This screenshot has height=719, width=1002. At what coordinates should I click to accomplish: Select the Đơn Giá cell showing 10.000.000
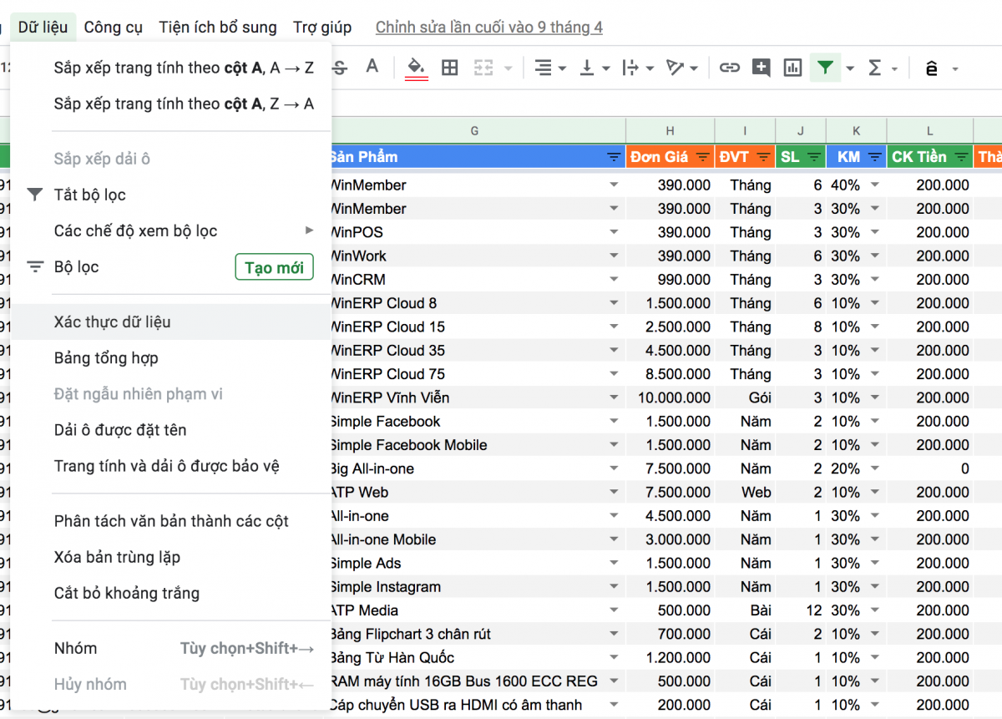(x=674, y=397)
